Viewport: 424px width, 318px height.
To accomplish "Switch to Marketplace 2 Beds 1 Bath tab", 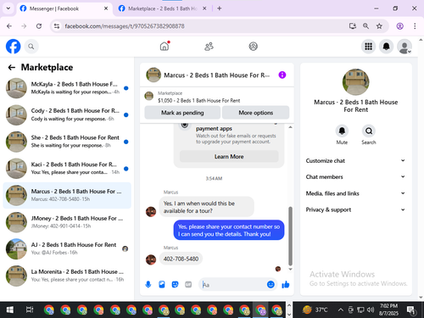I will (163, 8).
